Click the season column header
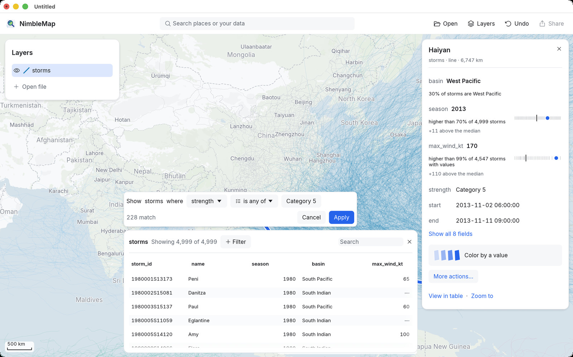 [x=260, y=264]
